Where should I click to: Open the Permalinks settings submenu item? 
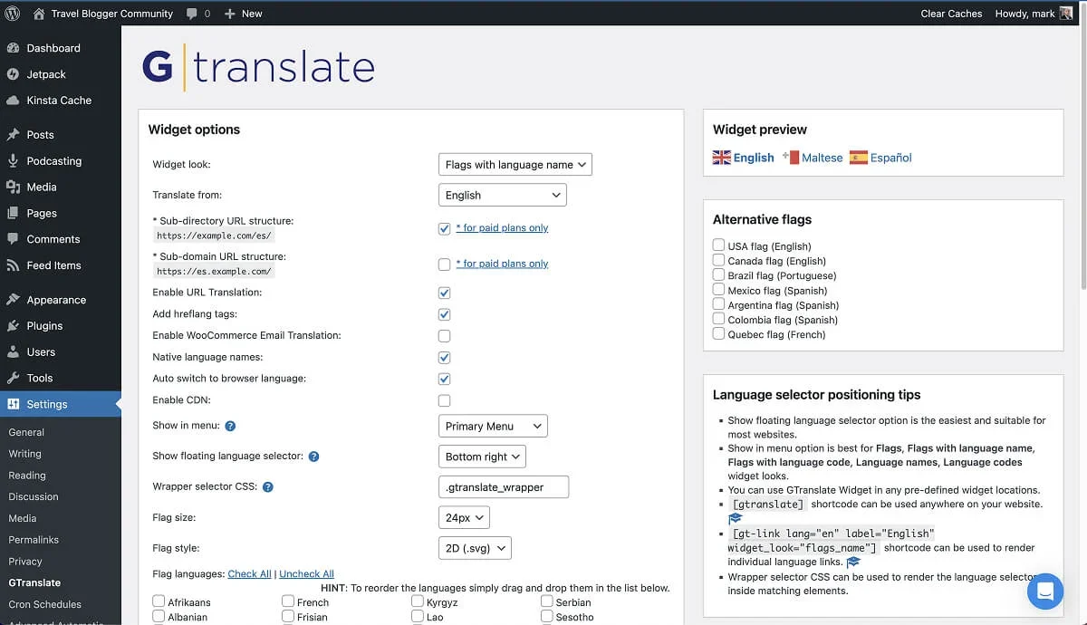[x=34, y=540]
